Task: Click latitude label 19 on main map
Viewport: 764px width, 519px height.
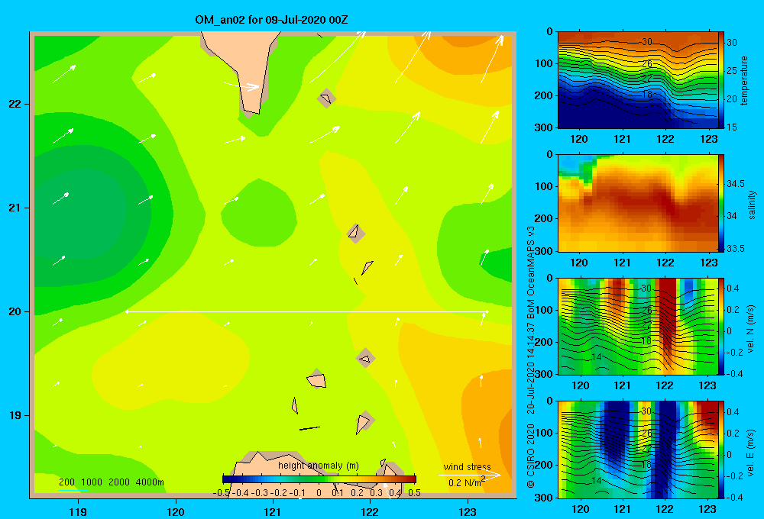Action: tap(14, 415)
